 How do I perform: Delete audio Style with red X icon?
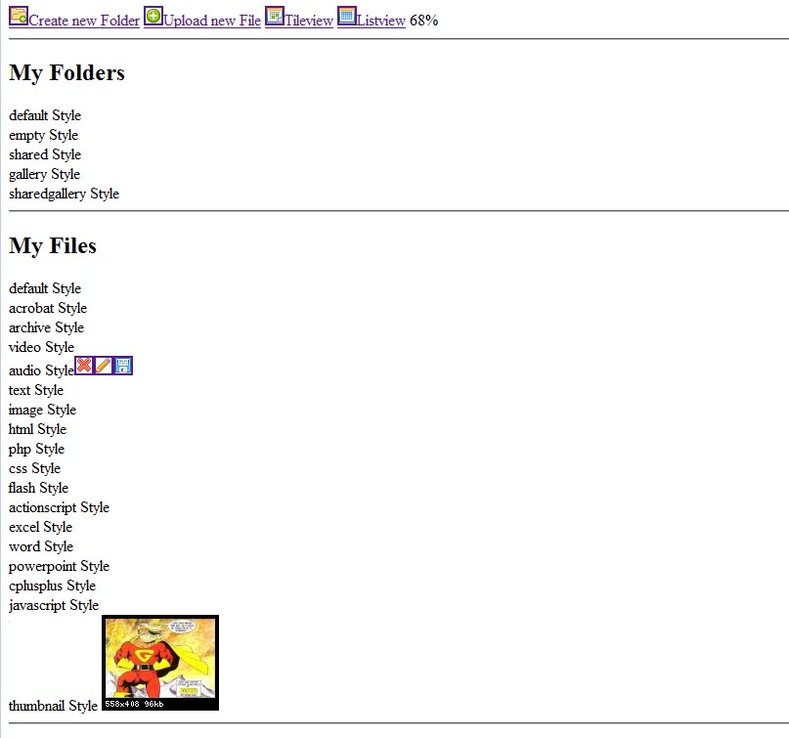pos(84,366)
